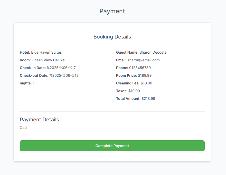
Task: Click the Total Amount $218.99 value
Action: (148, 99)
